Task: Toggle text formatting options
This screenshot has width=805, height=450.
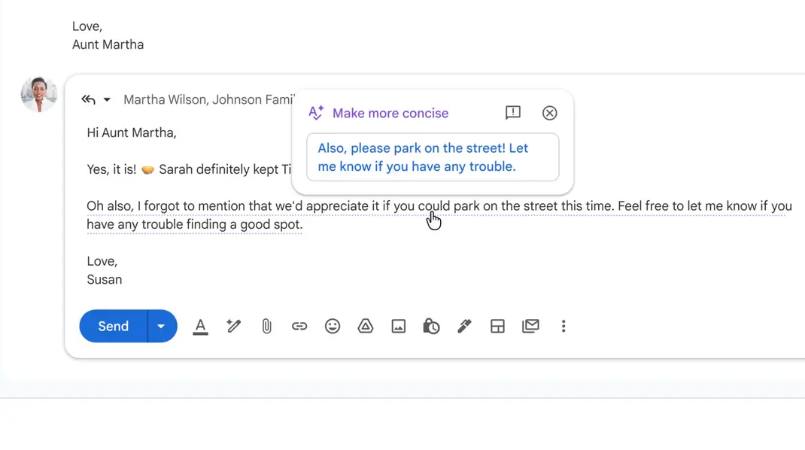Action: (200, 326)
